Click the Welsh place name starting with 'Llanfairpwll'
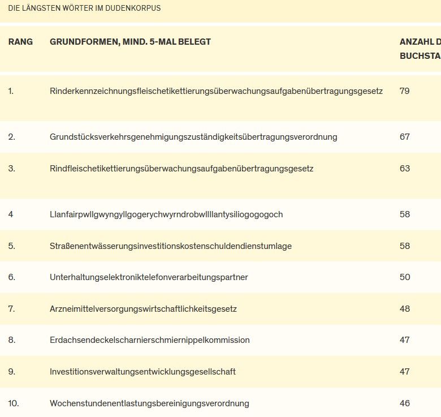 (166, 214)
